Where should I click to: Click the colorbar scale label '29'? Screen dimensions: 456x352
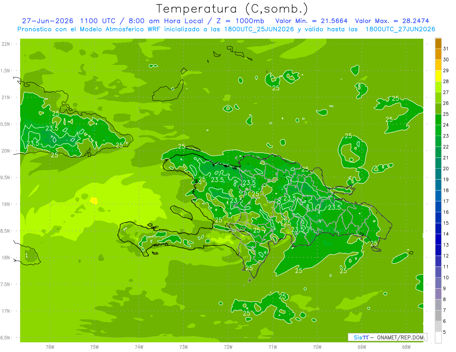coord(446,71)
